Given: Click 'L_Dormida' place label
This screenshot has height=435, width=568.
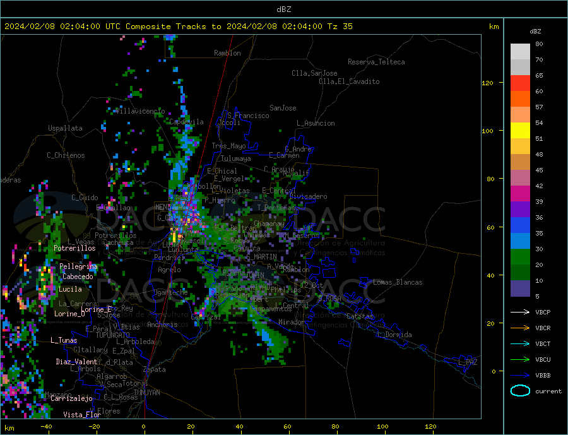Looking at the screenshot, I should [x=394, y=335].
